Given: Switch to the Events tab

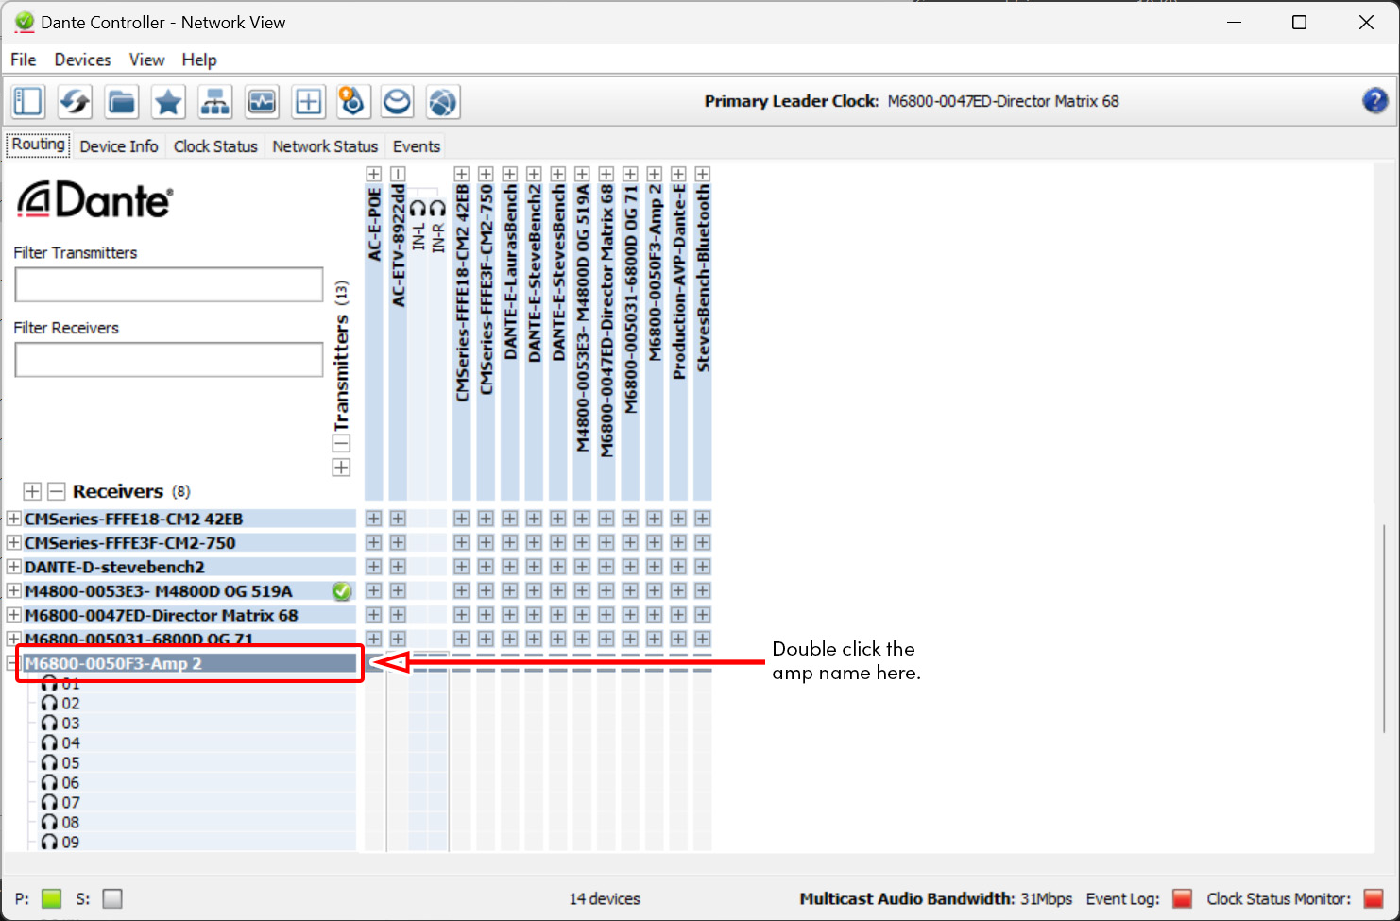Looking at the screenshot, I should 417,146.
